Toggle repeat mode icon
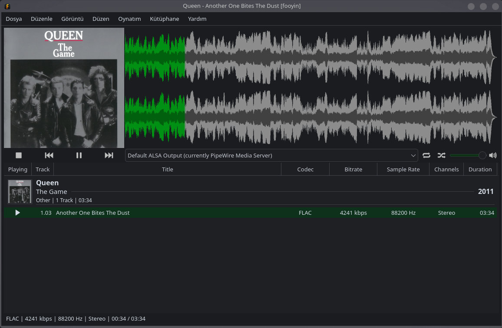Image resolution: width=502 pixels, height=328 pixels. (426, 155)
